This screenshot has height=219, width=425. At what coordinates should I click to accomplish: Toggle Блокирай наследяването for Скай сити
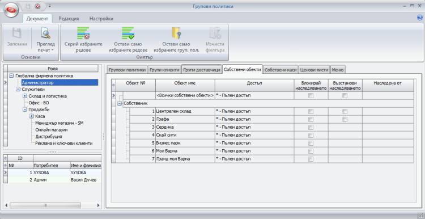(x=311, y=135)
